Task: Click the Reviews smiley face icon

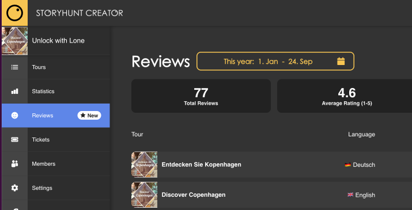Action: click(x=15, y=116)
